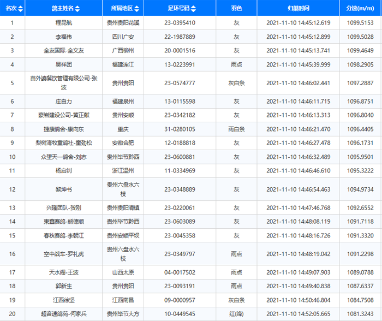Select ring number 13-0223991

pyautogui.click(x=180, y=64)
